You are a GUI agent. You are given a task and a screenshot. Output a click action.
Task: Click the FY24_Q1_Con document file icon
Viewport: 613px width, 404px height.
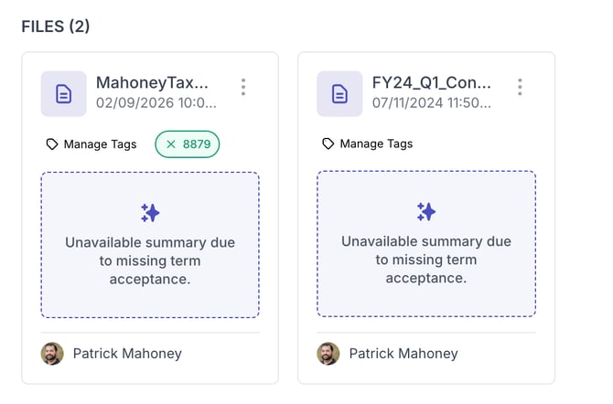coord(339,93)
